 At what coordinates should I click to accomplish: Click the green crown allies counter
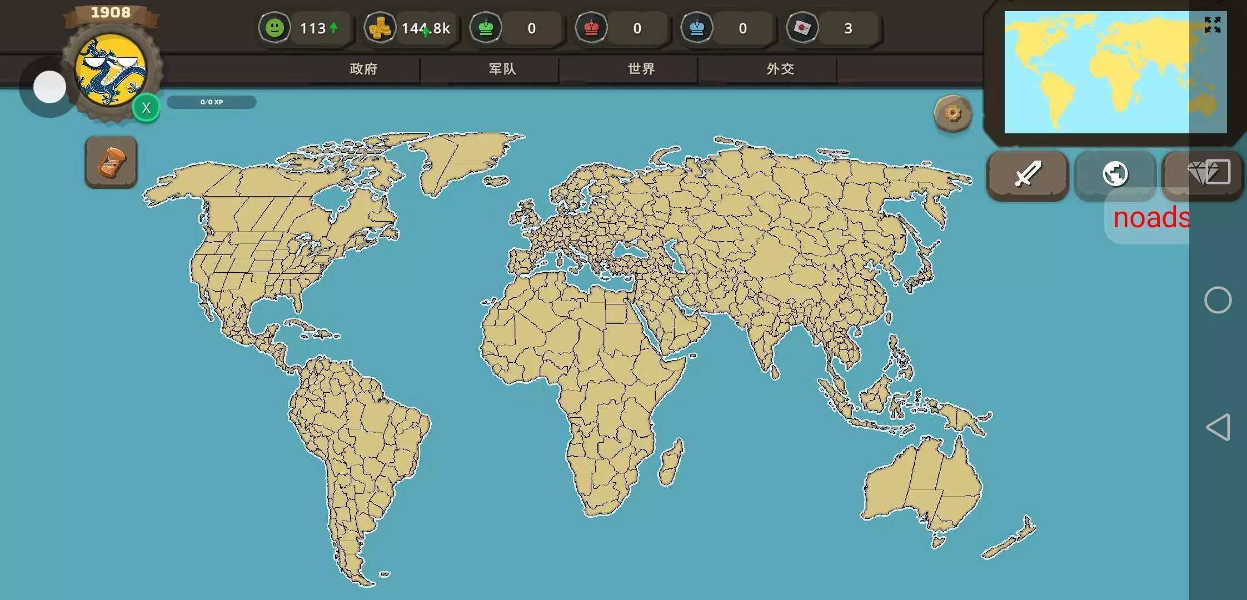point(486,28)
